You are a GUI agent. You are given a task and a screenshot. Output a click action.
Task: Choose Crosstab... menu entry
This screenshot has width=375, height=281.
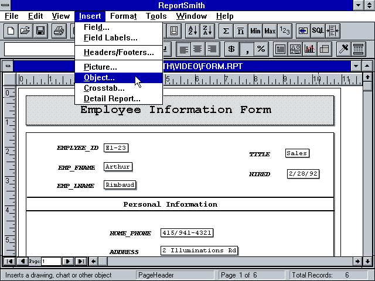click(119, 88)
